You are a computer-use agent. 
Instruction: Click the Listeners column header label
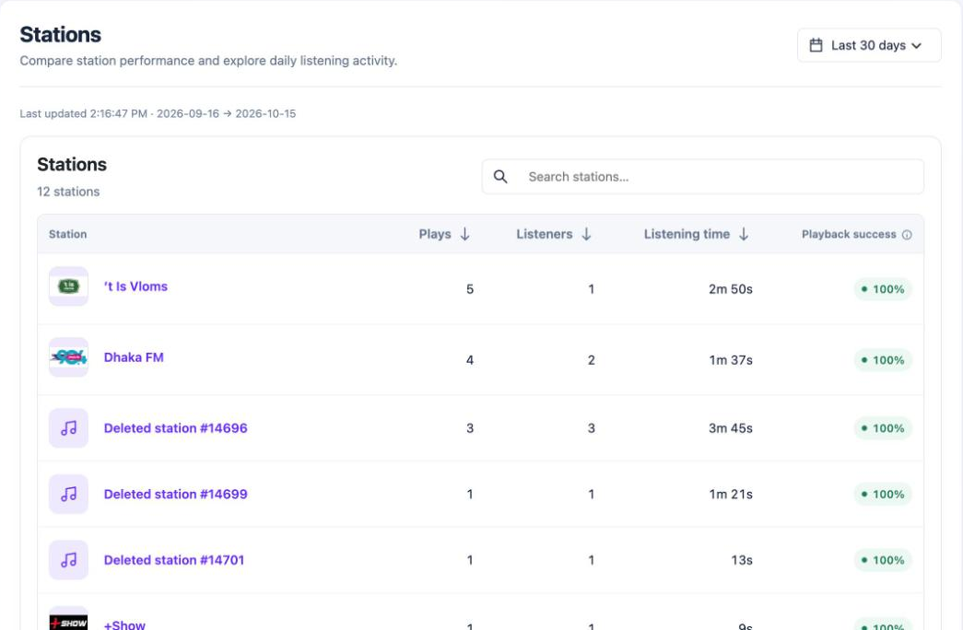pos(544,234)
